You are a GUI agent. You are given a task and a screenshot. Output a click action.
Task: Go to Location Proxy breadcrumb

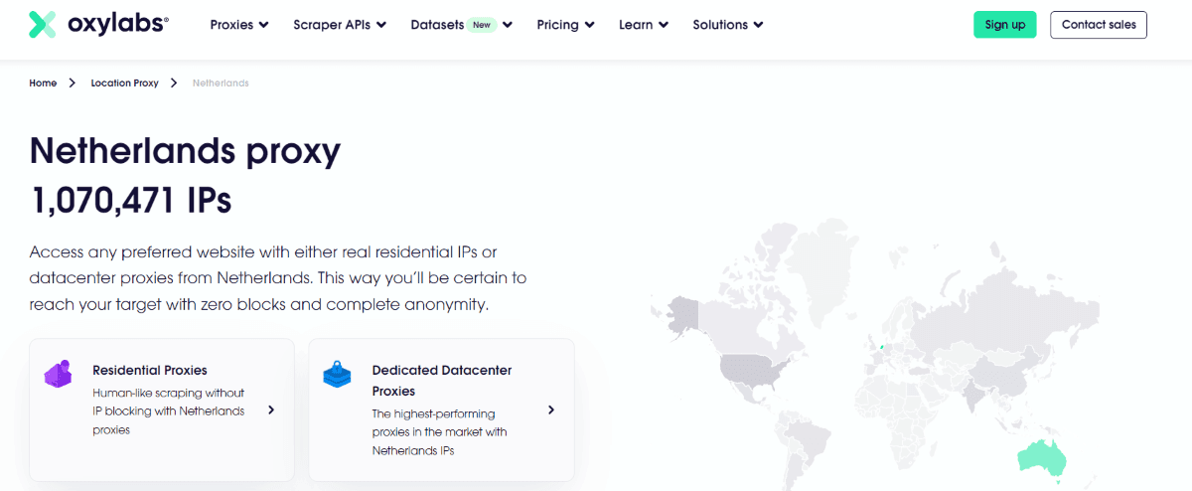[124, 83]
